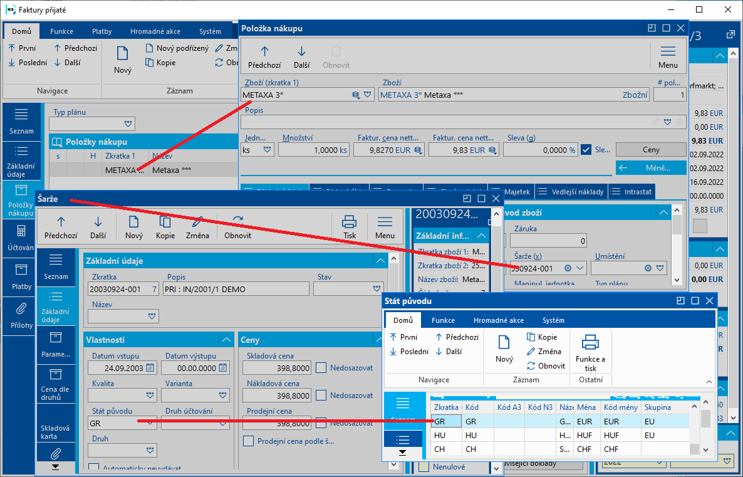
Task: Click Nový podřízený in Faktury přijaté ribbon
Action: pyautogui.click(x=177, y=48)
